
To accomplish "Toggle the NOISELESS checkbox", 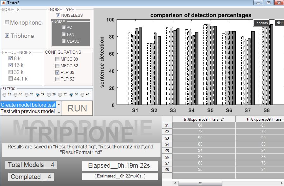I will [x=58, y=15].
